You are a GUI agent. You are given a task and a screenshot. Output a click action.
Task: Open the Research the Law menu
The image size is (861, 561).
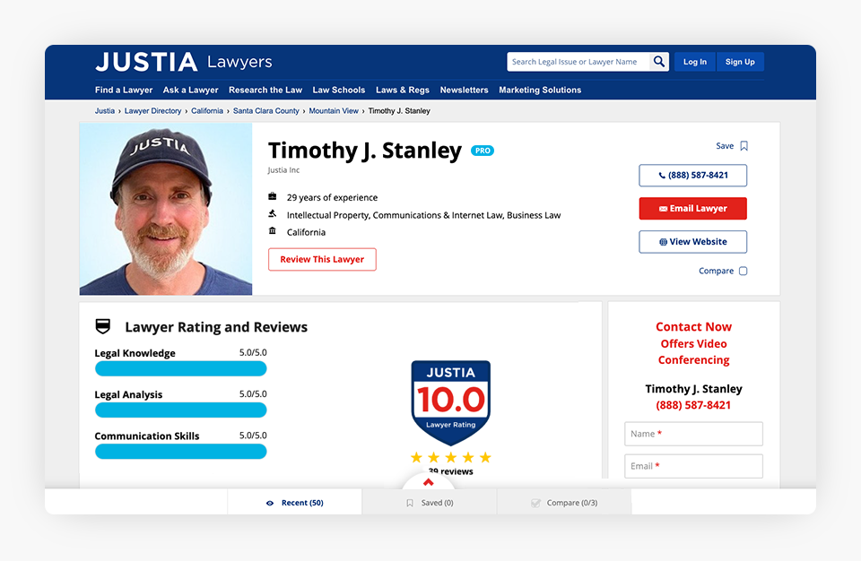(x=265, y=90)
